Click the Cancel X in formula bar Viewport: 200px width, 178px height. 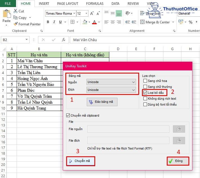43,40
